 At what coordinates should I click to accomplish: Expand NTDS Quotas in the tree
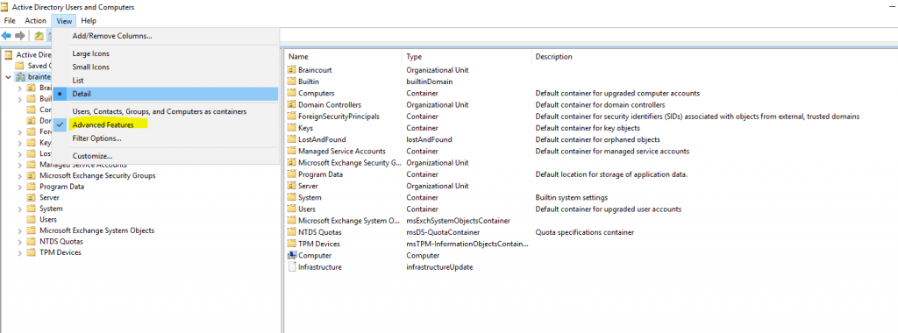click(x=19, y=242)
